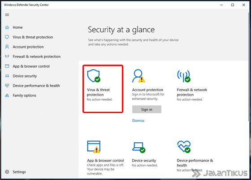Click the heart icon for Device performance in sidebar

tap(7, 85)
